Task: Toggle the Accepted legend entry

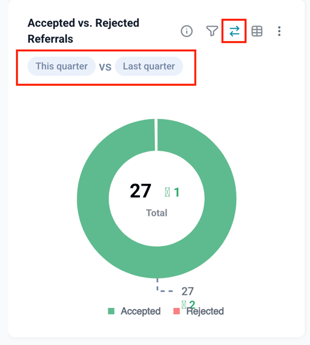Action: click(x=134, y=311)
